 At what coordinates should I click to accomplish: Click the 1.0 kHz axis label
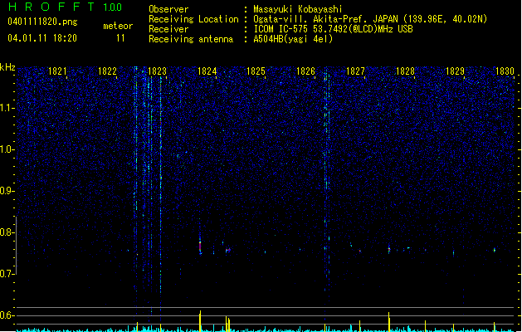point(7,149)
